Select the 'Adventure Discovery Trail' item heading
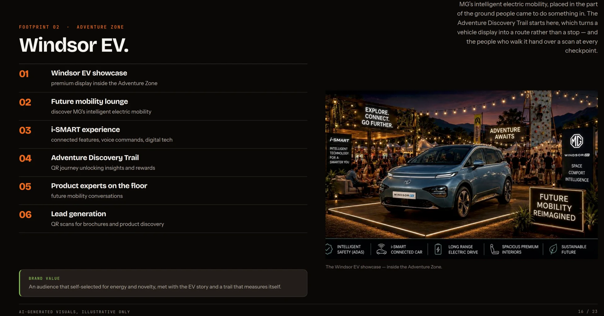This screenshot has height=316, width=604. click(95, 158)
